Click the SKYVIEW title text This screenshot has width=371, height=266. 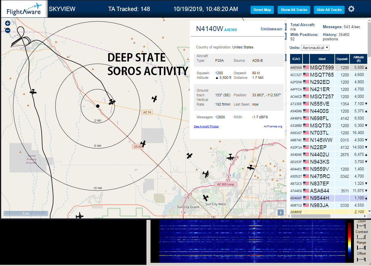coord(62,9)
